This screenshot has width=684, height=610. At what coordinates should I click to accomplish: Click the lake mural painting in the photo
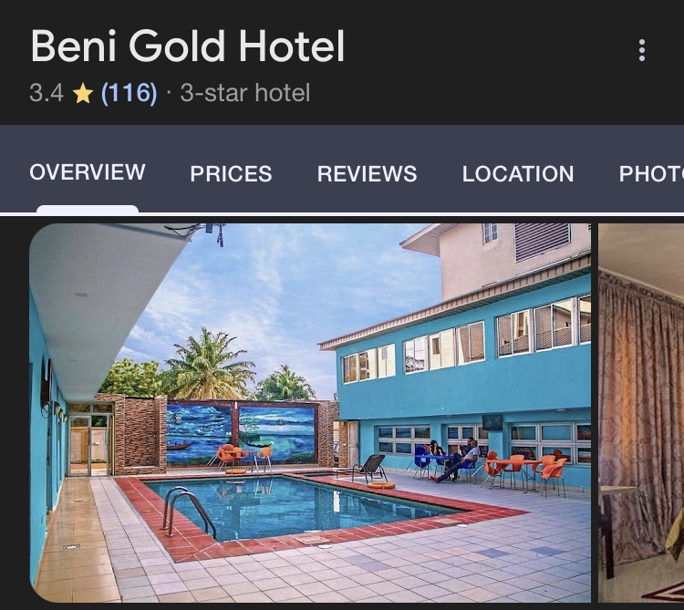point(241,434)
